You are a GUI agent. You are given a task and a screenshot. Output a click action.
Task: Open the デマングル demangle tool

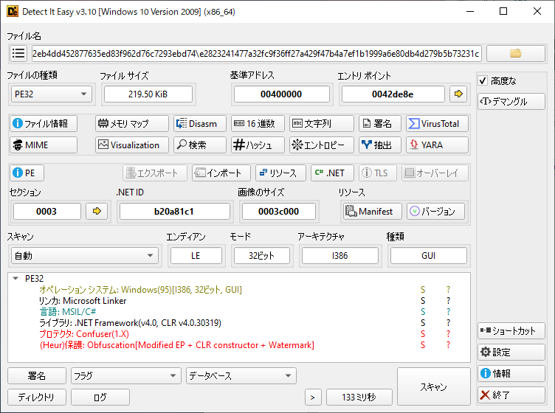(x=511, y=102)
